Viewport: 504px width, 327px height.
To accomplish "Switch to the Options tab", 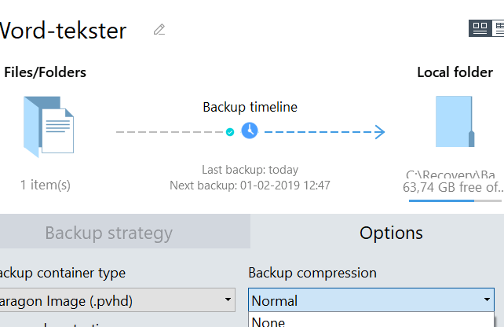I will [x=391, y=233].
